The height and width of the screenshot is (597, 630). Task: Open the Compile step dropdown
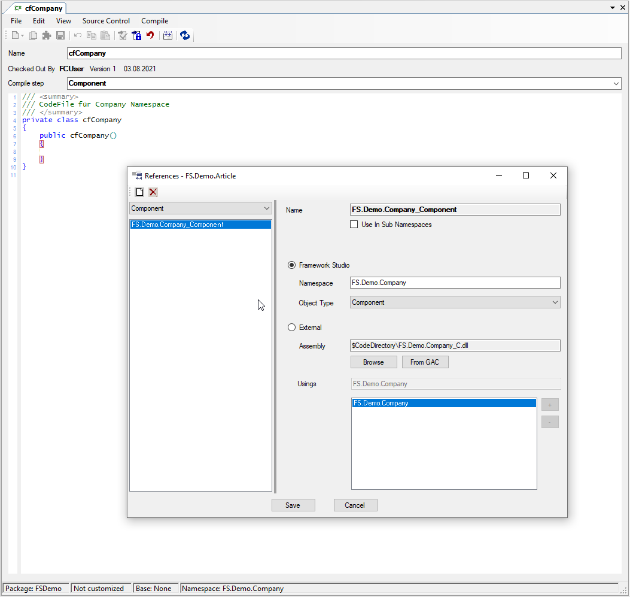click(x=616, y=84)
